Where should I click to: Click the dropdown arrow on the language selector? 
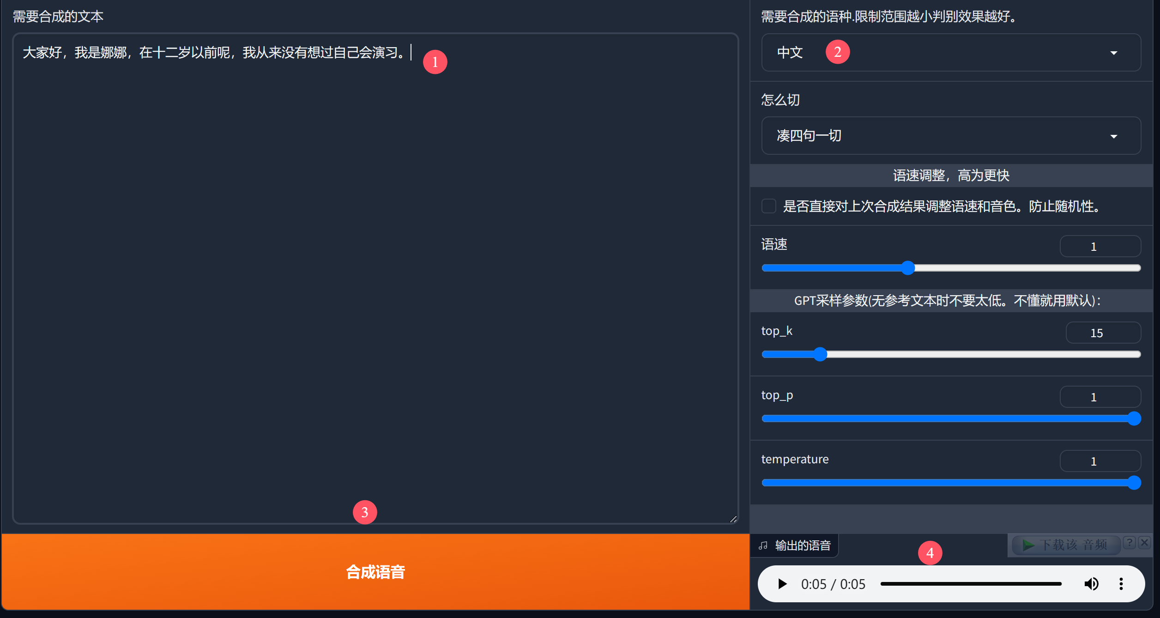tap(1114, 53)
